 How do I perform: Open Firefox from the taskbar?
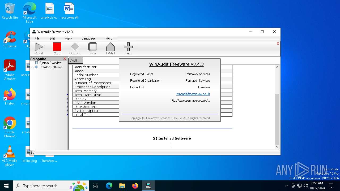135,186
